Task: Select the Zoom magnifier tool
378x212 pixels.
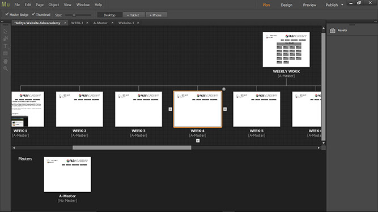Action: pos(5,68)
